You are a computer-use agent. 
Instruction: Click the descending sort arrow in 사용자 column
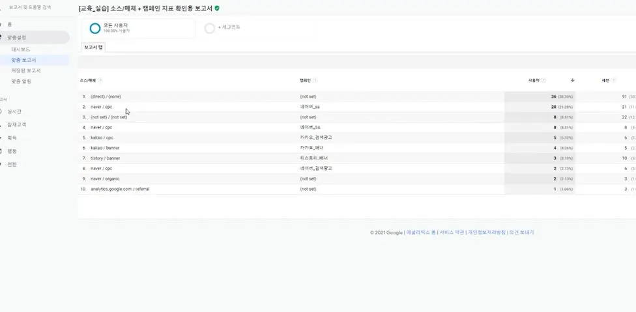572,80
